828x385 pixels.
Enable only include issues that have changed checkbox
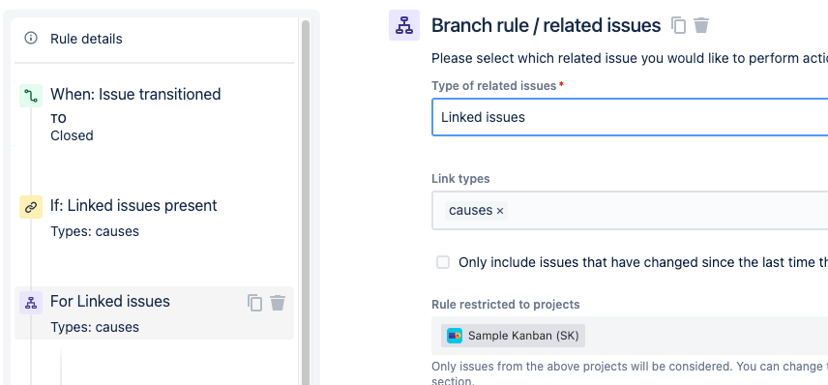(x=443, y=262)
